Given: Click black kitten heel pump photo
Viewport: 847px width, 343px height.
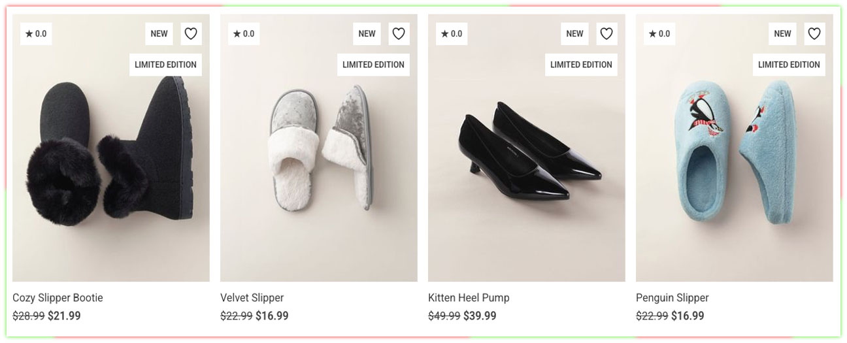Looking at the screenshot, I should pos(527,157).
